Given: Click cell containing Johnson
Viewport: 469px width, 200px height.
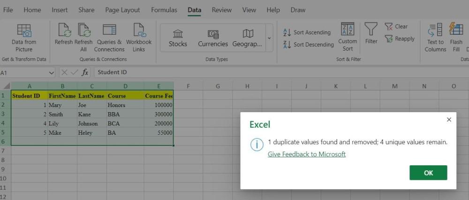Looking at the screenshot, I should [91, 123].
